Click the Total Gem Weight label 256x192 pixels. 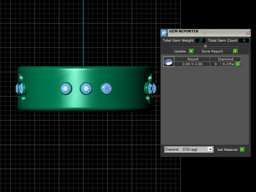coord(178,41)
